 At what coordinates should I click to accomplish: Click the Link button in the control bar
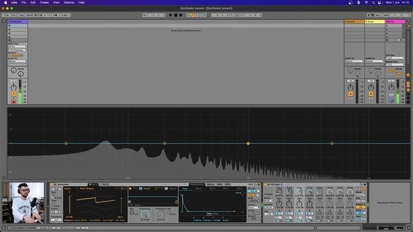[x=6, y=15]
